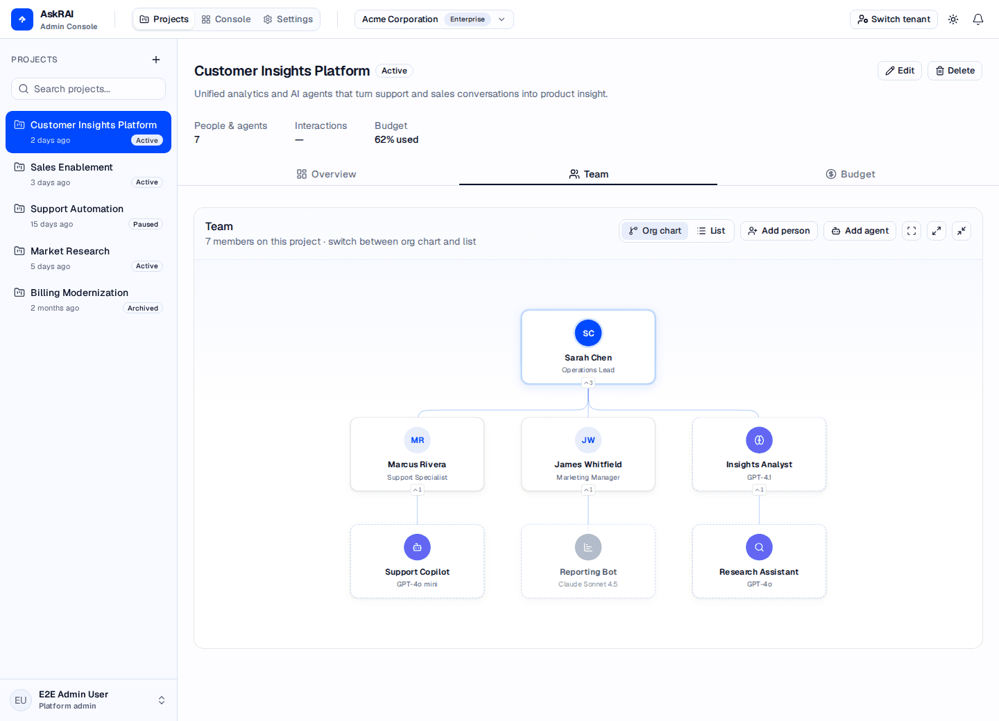
Task: Focus the Search projects field
Action: coord(88,89)
